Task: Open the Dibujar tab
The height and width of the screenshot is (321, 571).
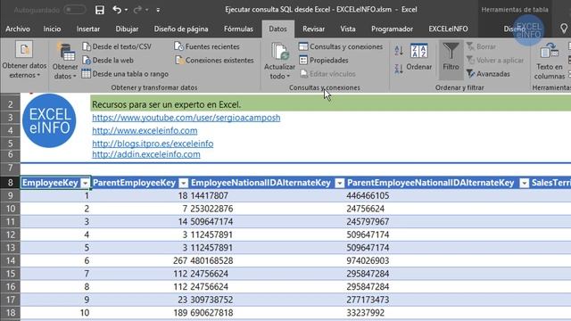Action: click(127, 29)
